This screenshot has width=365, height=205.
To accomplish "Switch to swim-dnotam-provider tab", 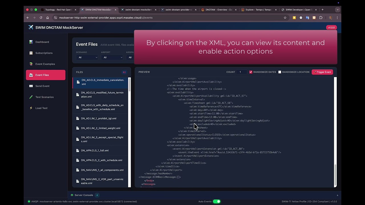I will (178, 10).
